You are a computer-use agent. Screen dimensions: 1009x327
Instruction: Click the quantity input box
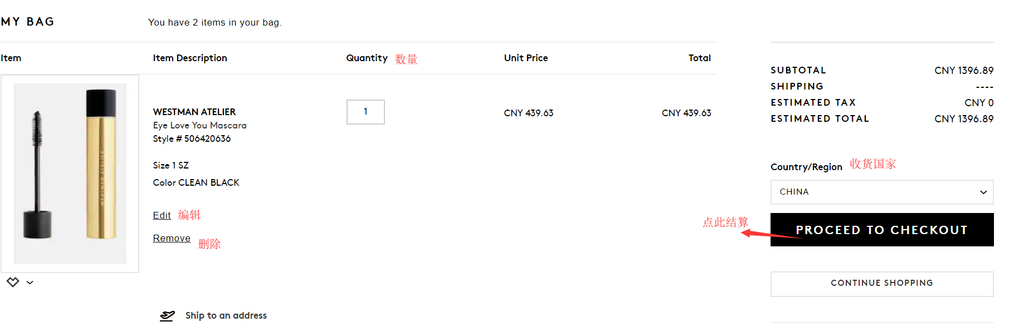click(365, 112)
